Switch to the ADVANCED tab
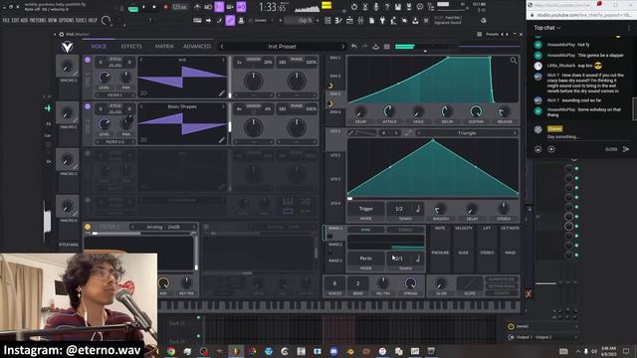Image resolution: width=637 pixels, height=358 pixels. (197, 47)
